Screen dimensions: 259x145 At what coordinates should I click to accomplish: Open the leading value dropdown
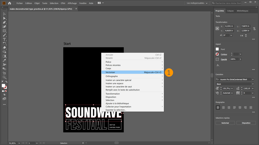pyautogui.click(x=253, y=88)
